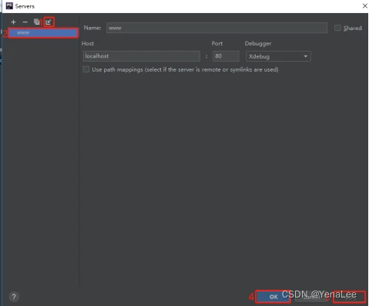Click the Apply button
369x306 pixels.
[349, 298]
